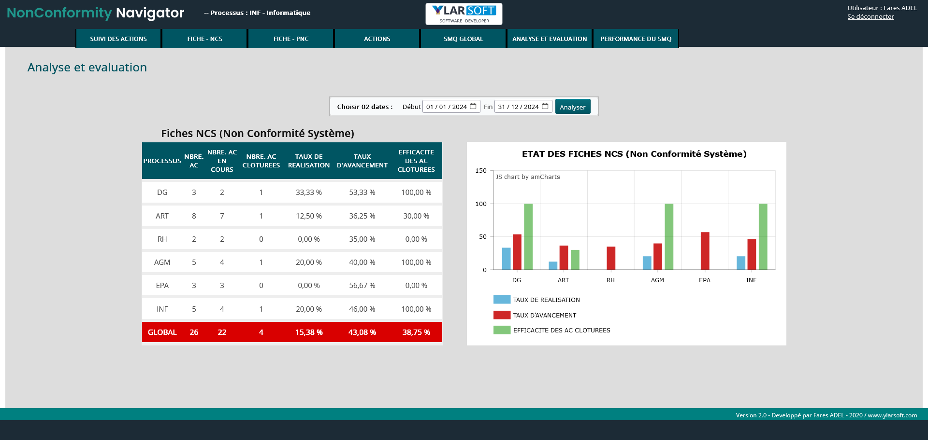The image size is (928, 440).
Task: Click the TAUX DE REALISATION column header
Action: [309, 161]
